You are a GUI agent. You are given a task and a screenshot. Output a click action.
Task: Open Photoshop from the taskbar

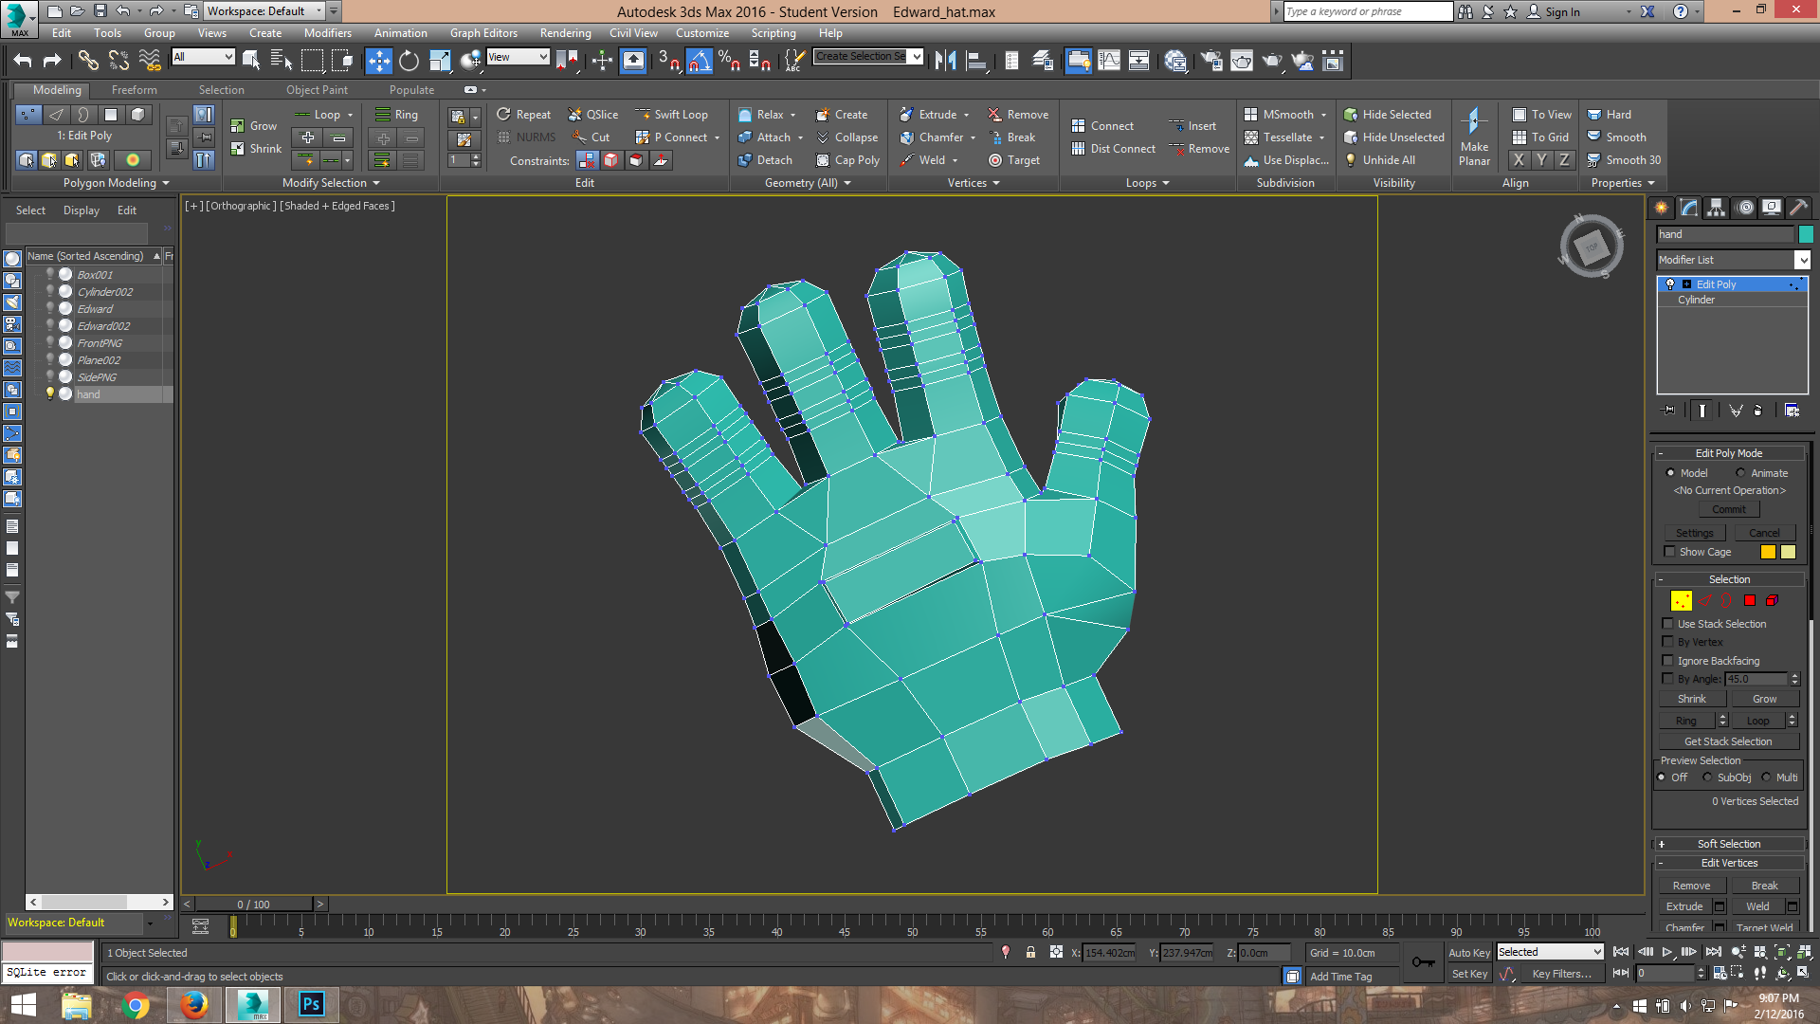pos(312,1004)
